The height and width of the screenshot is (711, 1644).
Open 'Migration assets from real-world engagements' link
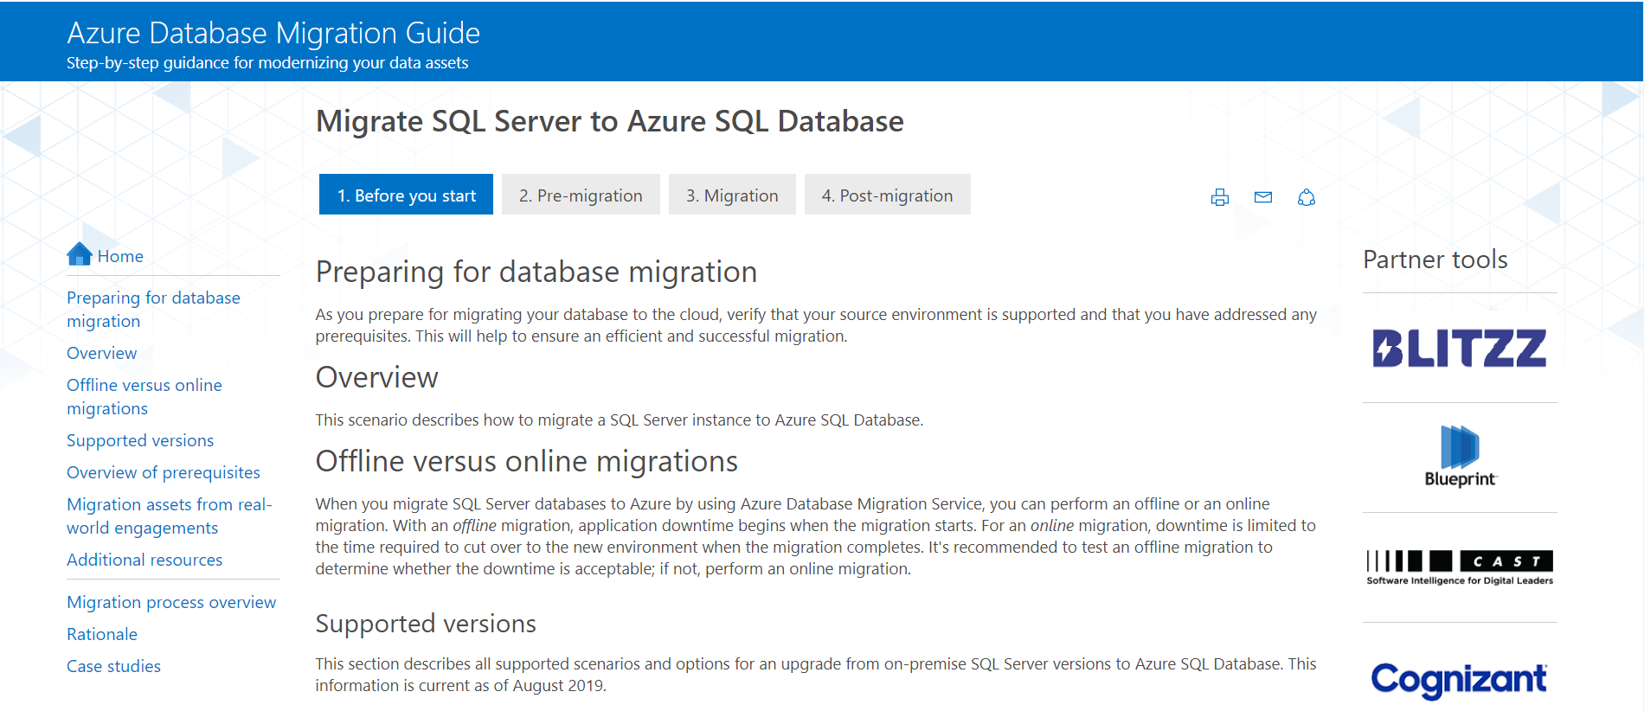point(169,516)
